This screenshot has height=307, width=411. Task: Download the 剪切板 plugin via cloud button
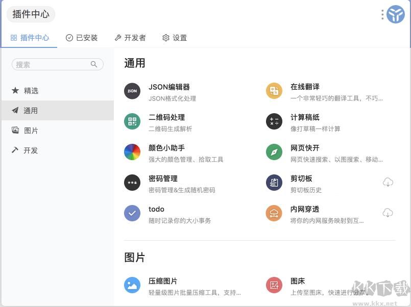pos(388,183)
